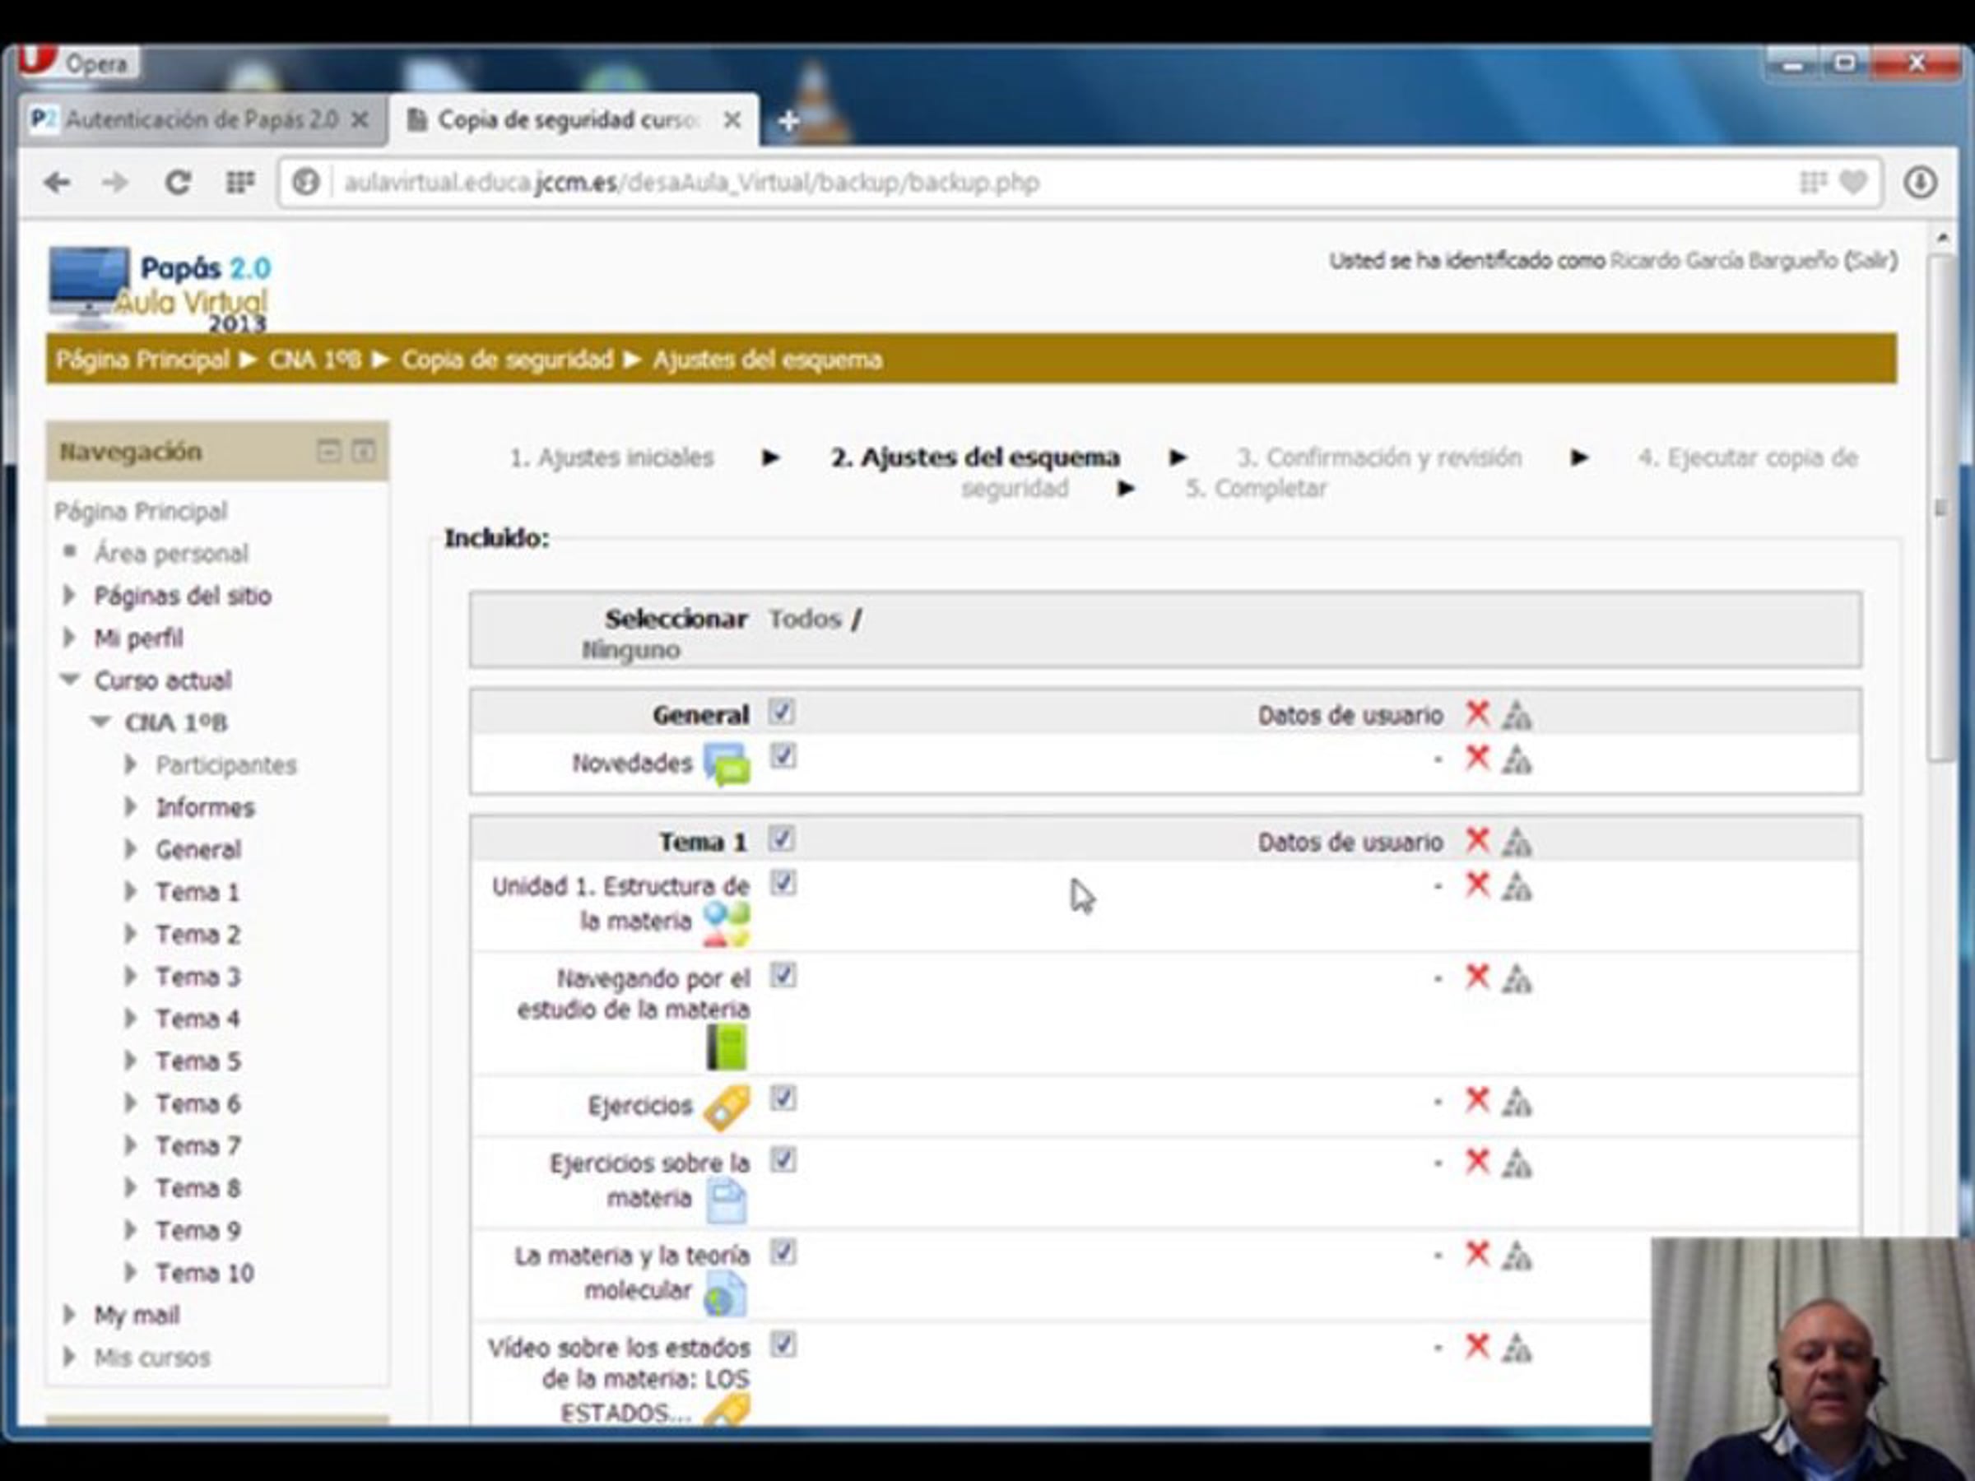This screenshot has height=1481, width=1975.
Task: Expand Páginas del sitio arrow in navigation
Action: coord(69,595)
